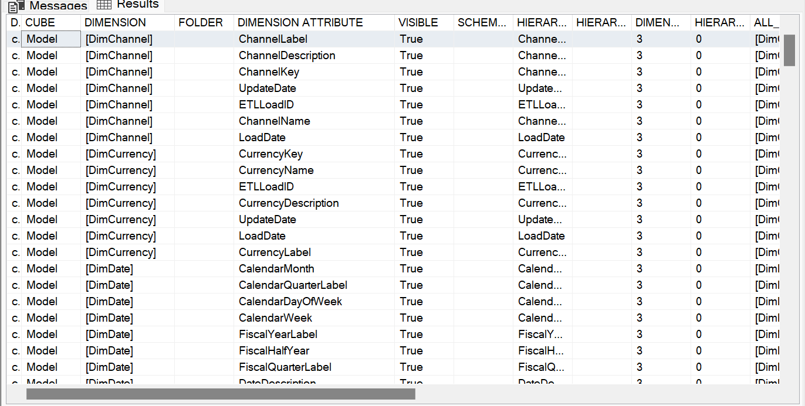This screenshot has width=805, height=406.
Task: Click the True cell in CalendarWeek row
Action: point(424,318)
